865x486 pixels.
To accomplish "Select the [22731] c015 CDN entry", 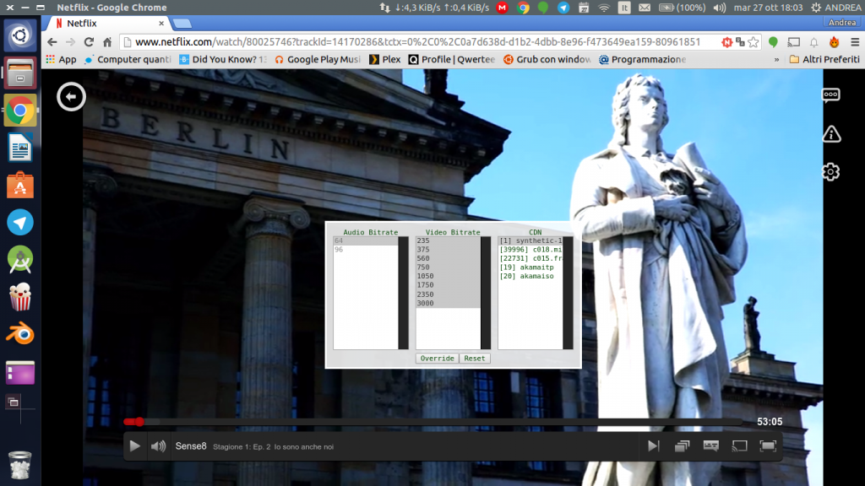I will [530, 258].
